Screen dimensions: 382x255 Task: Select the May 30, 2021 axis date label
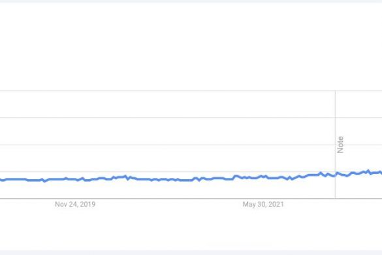[263, 204]
